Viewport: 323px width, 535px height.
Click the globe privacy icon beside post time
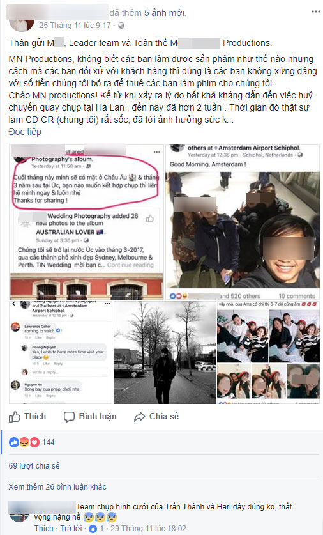121,26
